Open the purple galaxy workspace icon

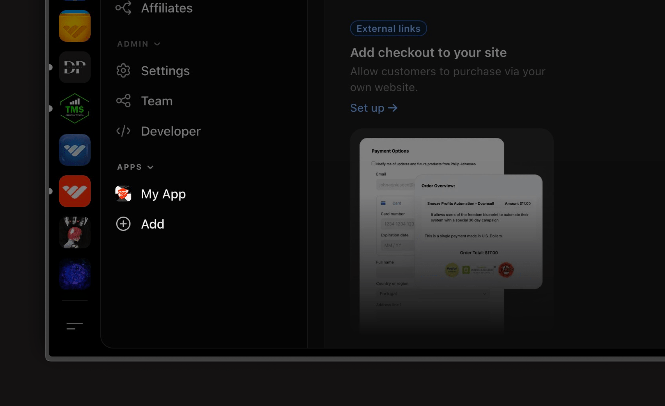click(x=75, y=274)
